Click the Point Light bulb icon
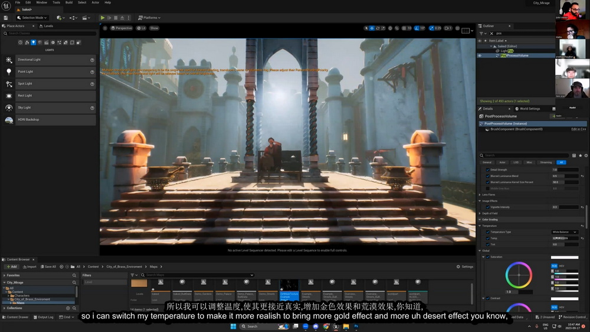This screenshot has width=590, height=332. [x=9, y=72]
